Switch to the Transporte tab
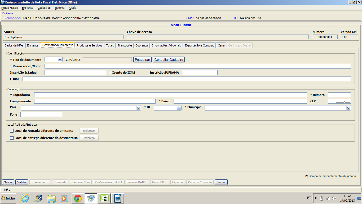This screenshot has width=362, height=204. pos(125,45)
